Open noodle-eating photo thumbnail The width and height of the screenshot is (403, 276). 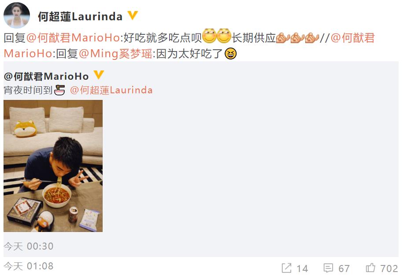pyautogui.click(x=53, y=166)
